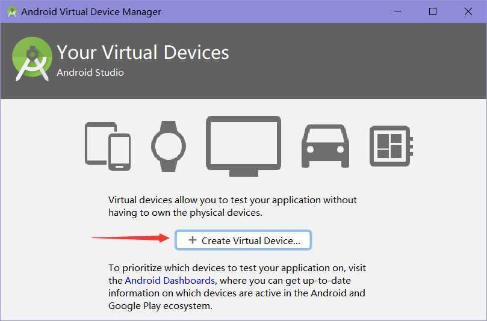Click the phone and tablet device icon

[x=108, y=146]
